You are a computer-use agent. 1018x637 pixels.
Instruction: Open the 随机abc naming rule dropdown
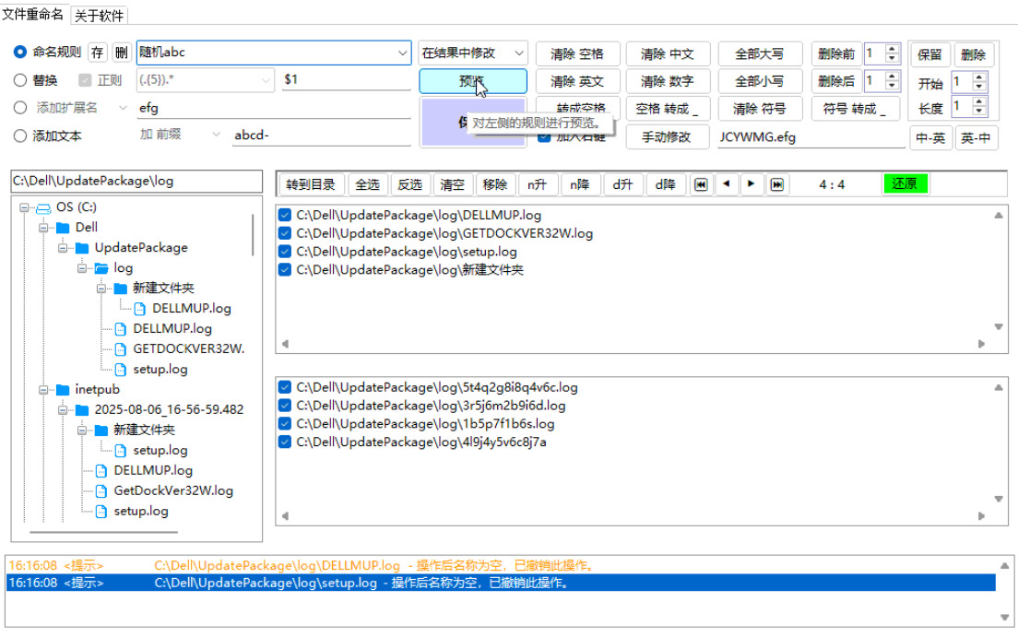coord(403,53)
